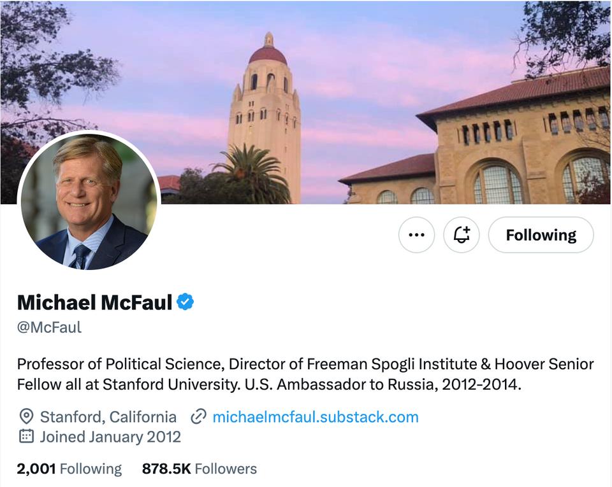Screen dimensions: 612x487
Task: View the 878.5K Followers list
Action: pos(200,469)
